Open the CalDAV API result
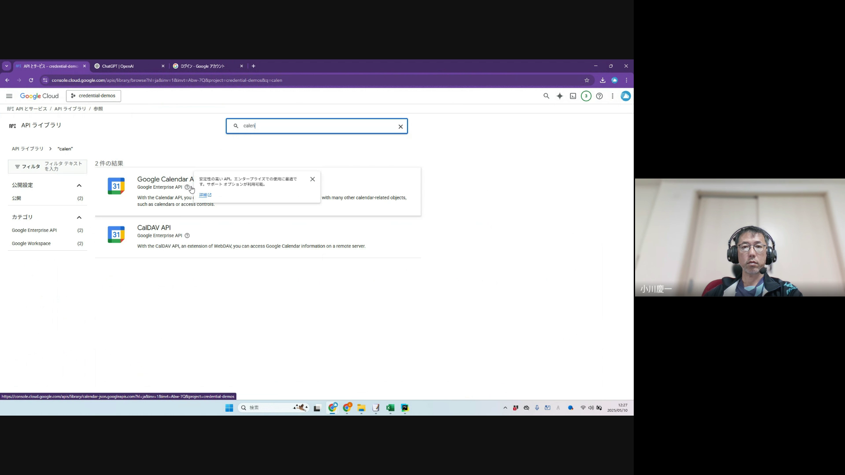This screenshot has height=475, width=845. 154,227
